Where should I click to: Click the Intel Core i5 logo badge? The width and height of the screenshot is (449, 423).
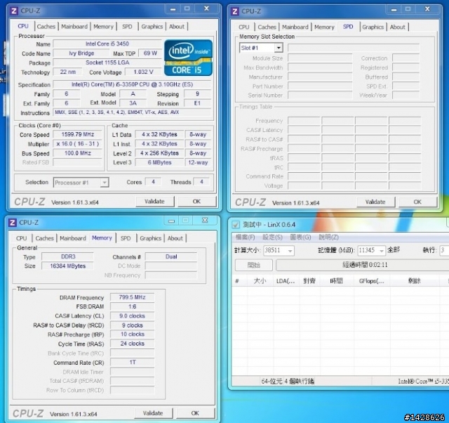pyautogui.click(x=188, y=58)
